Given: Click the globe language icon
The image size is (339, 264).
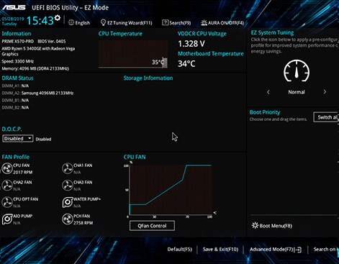Looking at the screenshot, I should [x=71, y=22].
